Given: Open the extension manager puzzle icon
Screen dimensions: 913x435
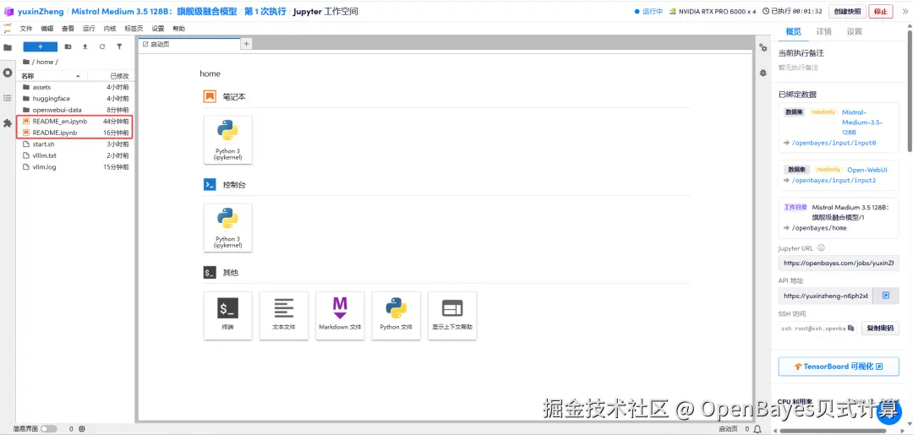Looking at the screenshot, I should click(x=8, y=123).
